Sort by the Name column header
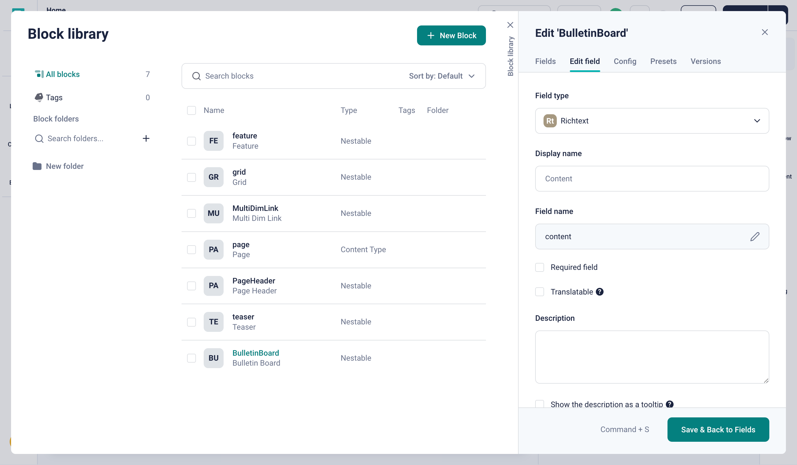 click(x=214, y=110)
